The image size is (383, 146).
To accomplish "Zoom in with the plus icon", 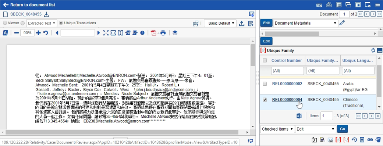I will pos(38,33).
